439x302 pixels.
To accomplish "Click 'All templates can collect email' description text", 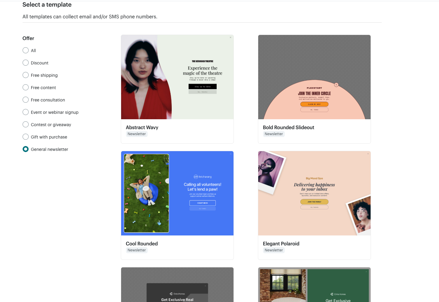I will (x=90, y=17).
